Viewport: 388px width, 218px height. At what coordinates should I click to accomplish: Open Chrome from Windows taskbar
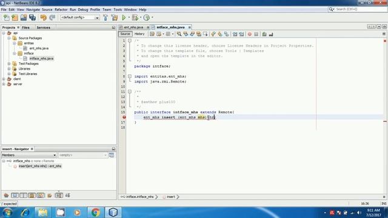(95, 213)
